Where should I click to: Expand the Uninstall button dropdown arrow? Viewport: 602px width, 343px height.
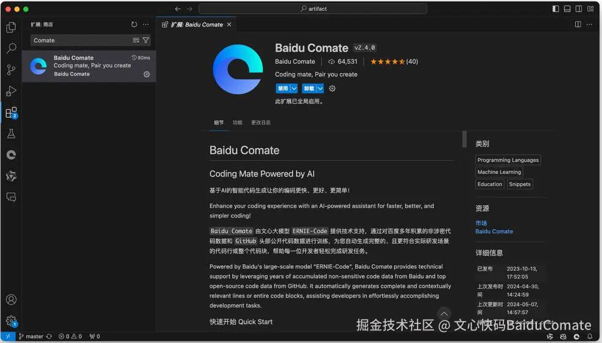pyautogui.click(x=320, y=89)
